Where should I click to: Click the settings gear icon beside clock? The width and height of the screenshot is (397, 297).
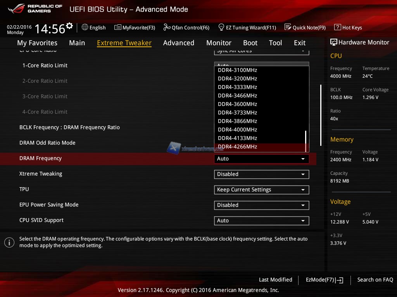(x=69, y=26)
